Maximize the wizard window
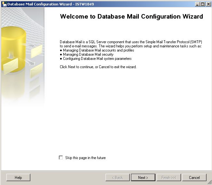 [203, 4]
